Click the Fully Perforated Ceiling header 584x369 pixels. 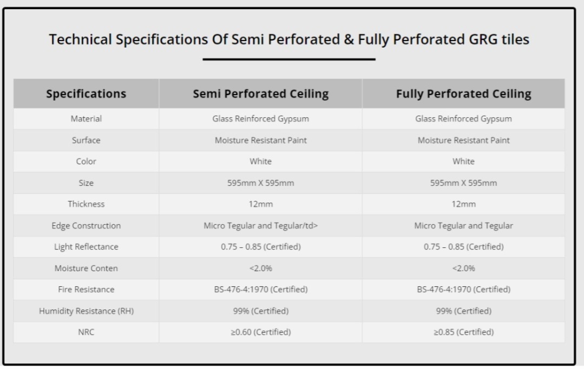[463, 94]
